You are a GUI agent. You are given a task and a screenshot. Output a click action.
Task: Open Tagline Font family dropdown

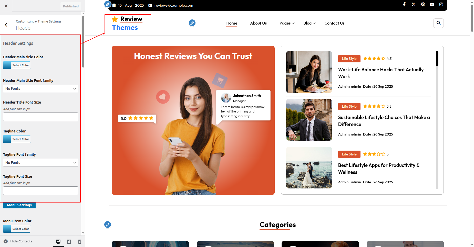point(40,163)
